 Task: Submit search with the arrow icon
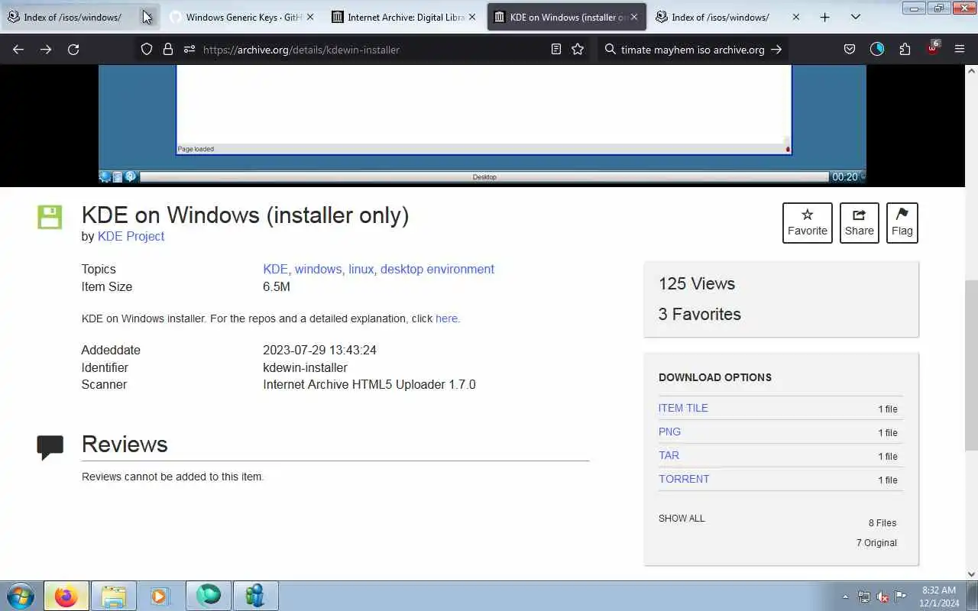click(776, 49)
